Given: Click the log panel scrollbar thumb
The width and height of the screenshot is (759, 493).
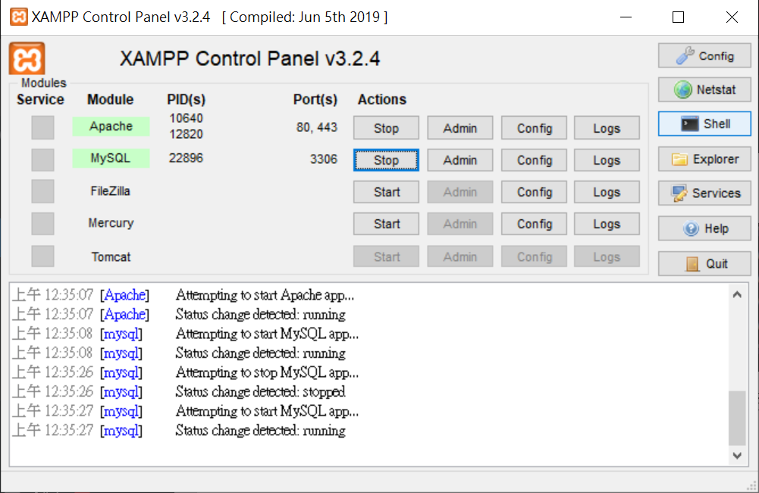Looking at the screenshot, I should (x=737, y=418).
